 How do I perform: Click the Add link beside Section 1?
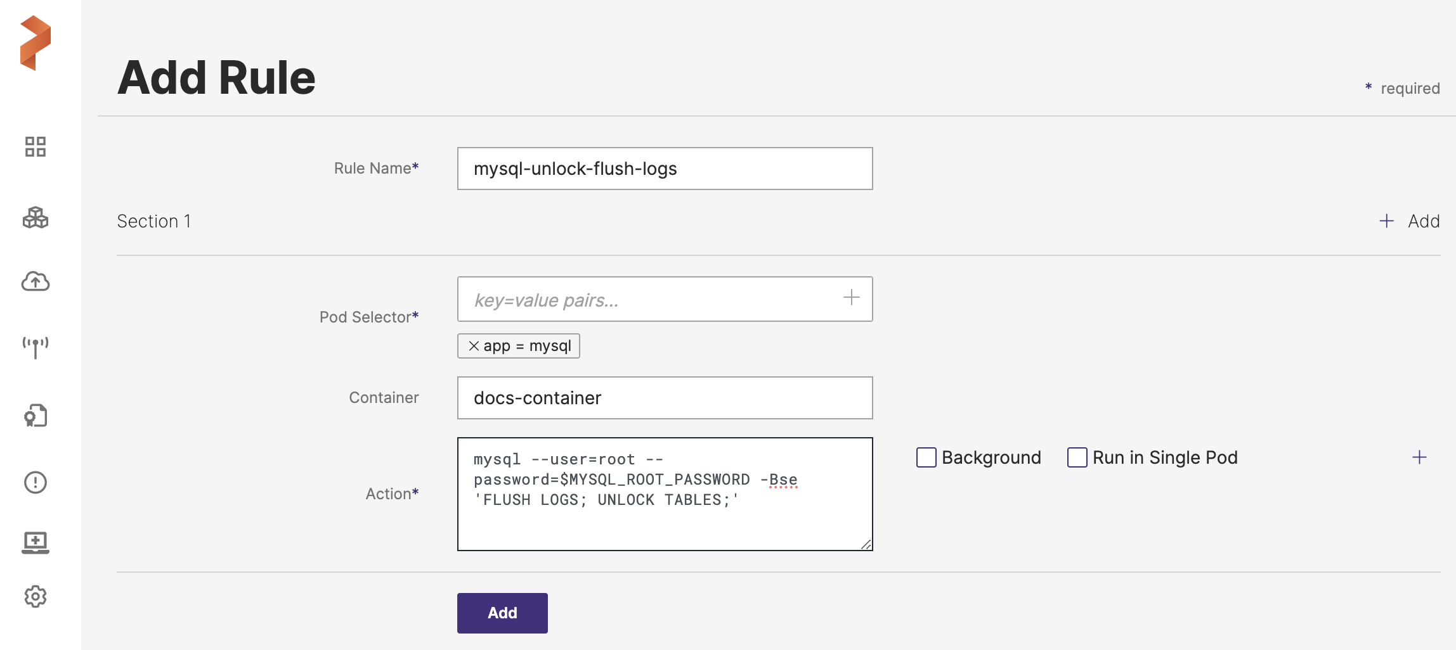click(1410, 221)
